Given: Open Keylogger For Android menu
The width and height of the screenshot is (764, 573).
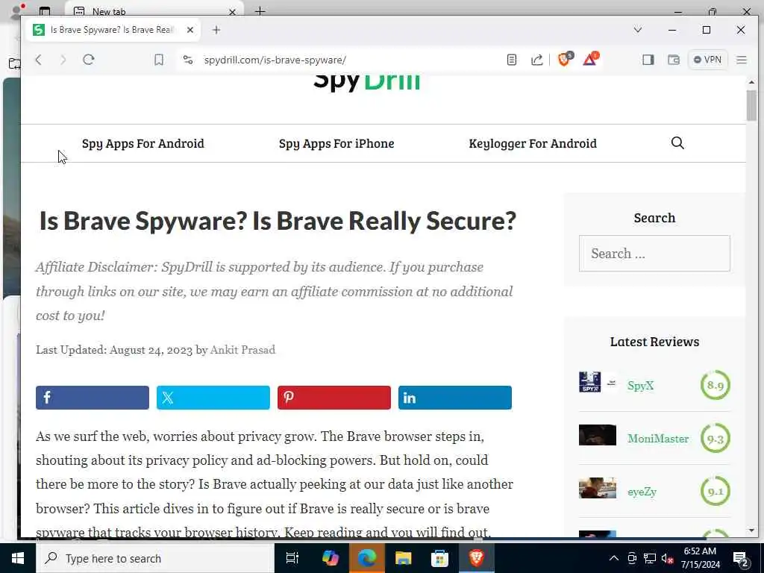Looking at the screenshot, I should coord(533,143).
